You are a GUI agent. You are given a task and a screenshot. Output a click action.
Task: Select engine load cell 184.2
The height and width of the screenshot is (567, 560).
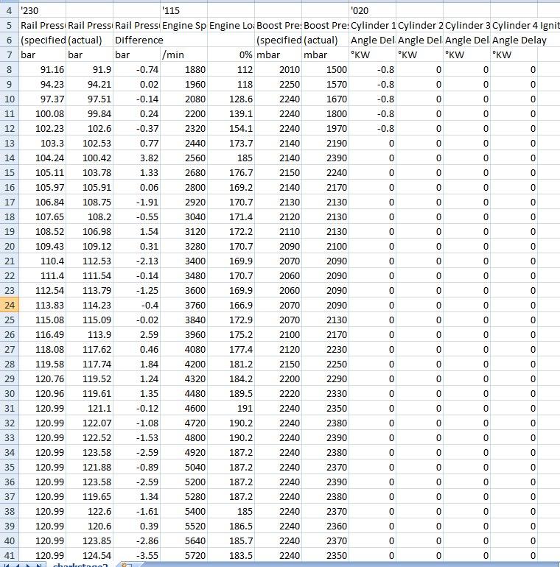[231, 379]
